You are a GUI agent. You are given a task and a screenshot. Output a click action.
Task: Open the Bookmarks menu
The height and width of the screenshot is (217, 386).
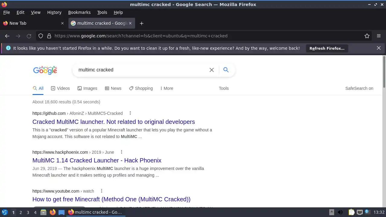tap(79, 12)
